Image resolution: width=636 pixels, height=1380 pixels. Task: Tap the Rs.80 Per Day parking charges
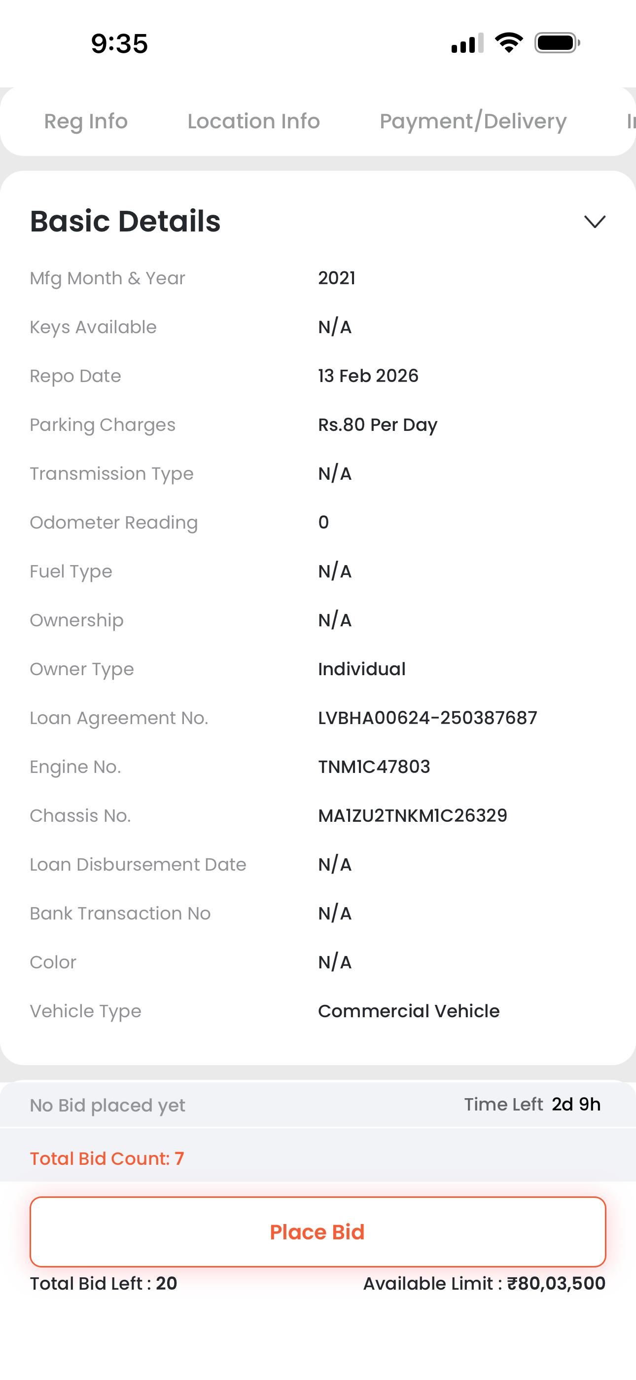tap(378, 425)
